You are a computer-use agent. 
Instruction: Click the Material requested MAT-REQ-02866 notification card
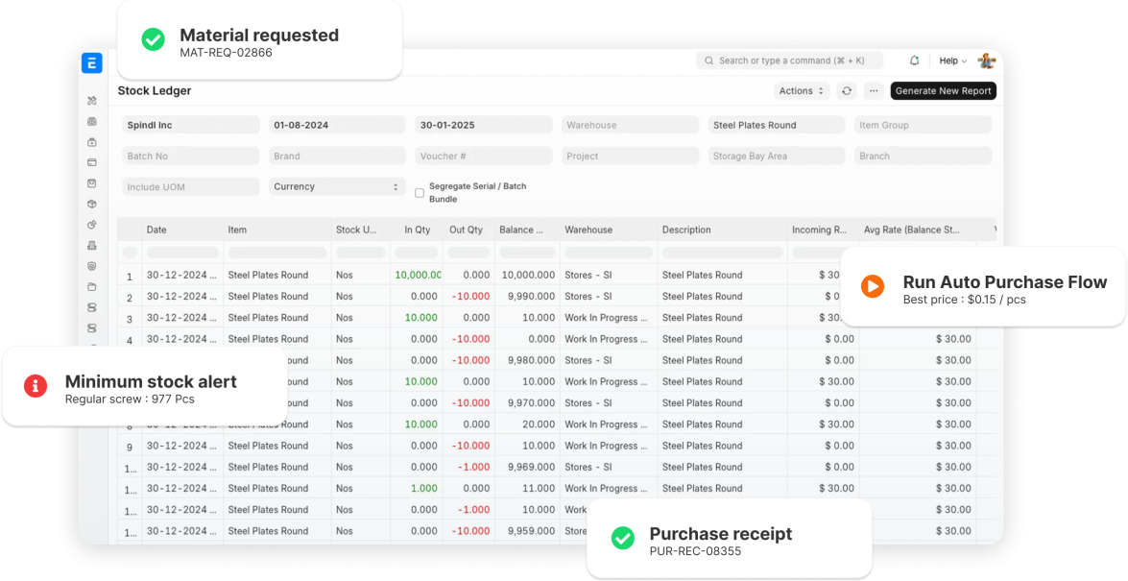[x=259, y=39]
